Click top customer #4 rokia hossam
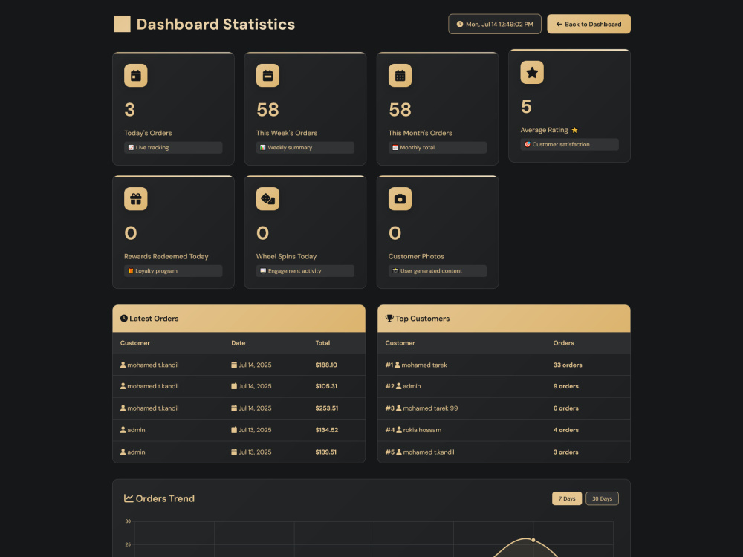This screenshot has height=557, width=743. 413,430
